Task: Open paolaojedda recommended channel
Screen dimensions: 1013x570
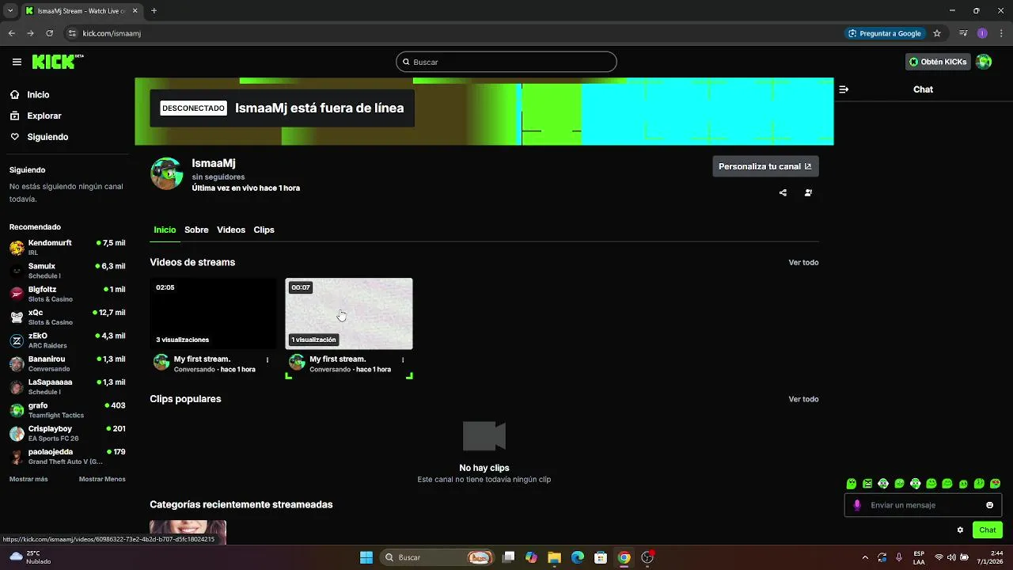Action: 67,456
